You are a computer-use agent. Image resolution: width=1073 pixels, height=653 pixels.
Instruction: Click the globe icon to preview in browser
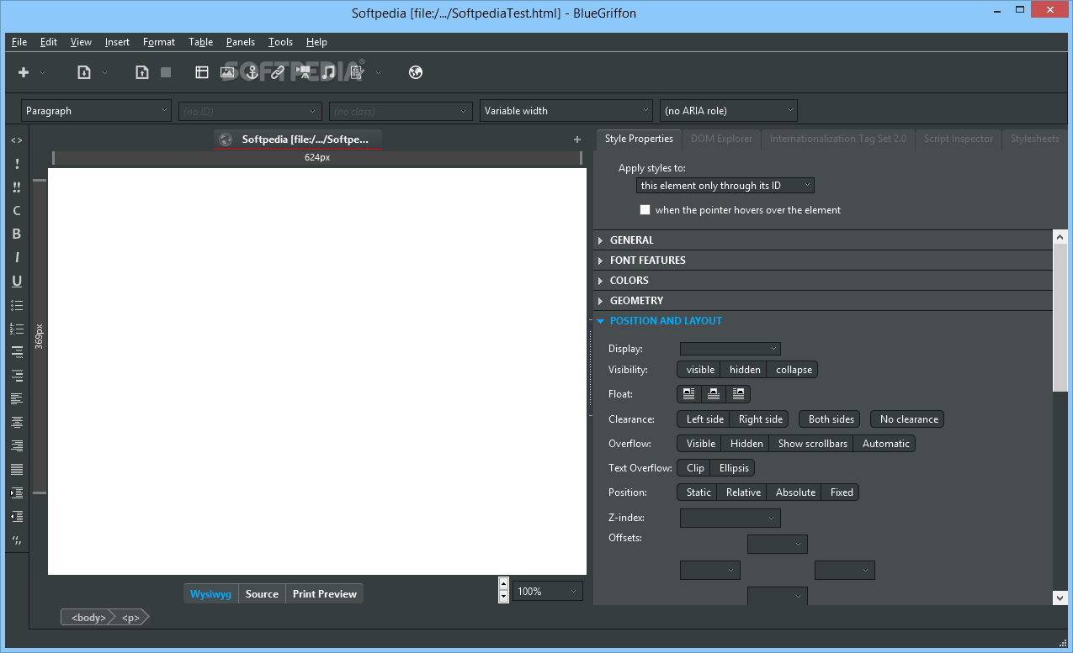click(x=415, y=72)
